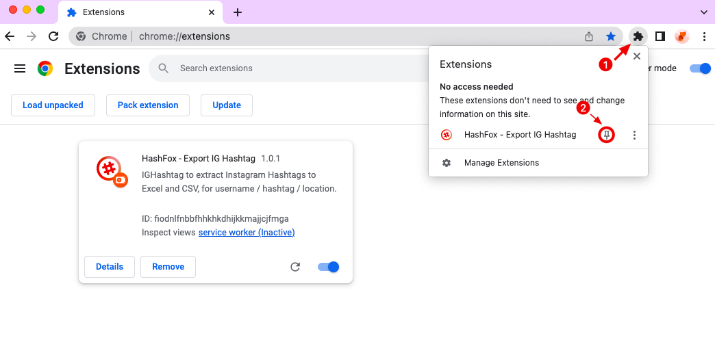Click the macOS red close button
This screenshot has width=715, height=362.
(x=13, y=10)
